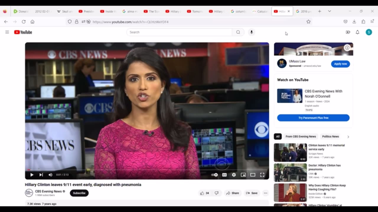This screenshot has width=378, height=212.
Task: Share the video
Action: 232,193
